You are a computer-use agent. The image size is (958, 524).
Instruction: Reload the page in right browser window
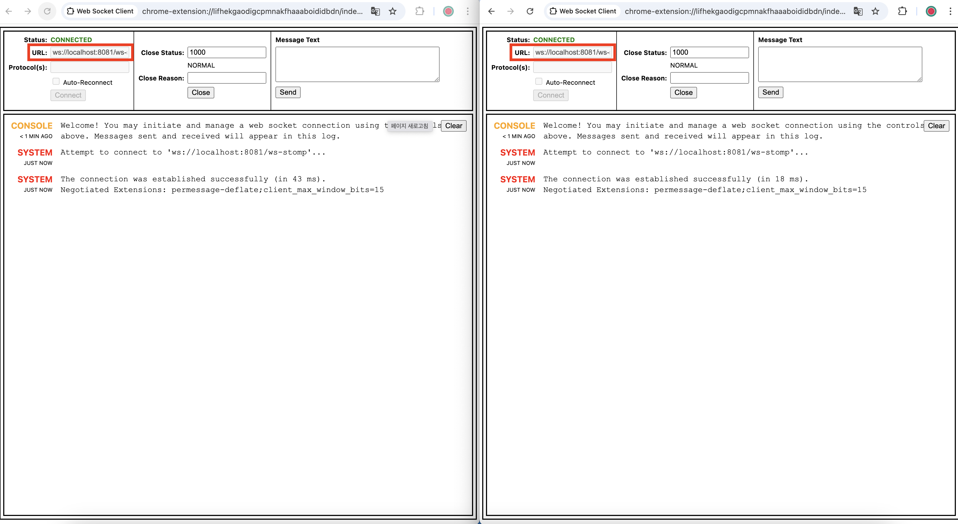pyautogui.click(x=530, y=11)
